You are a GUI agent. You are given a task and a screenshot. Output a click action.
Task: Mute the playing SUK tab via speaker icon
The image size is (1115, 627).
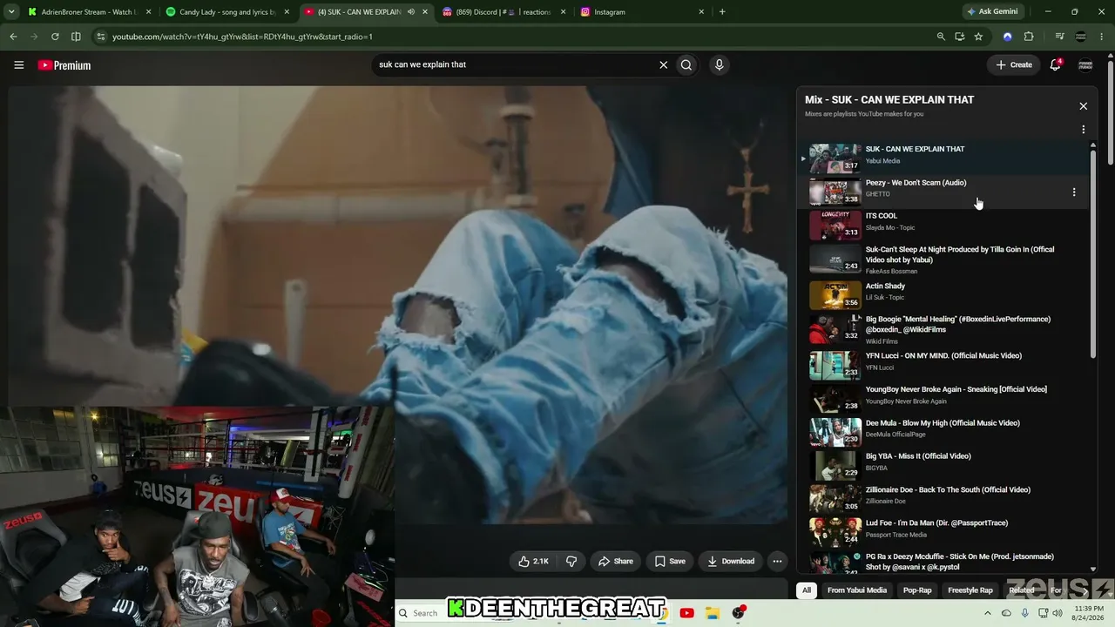[410, 12]
